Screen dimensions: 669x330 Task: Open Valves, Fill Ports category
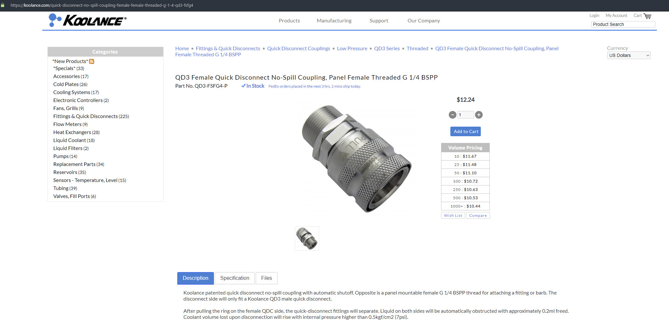75,196
